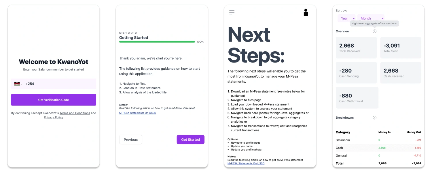Click the Breakdowns info icon
The height and width of the screenshot is (172, 432).
pyautogui.click(x=374, y=118)
